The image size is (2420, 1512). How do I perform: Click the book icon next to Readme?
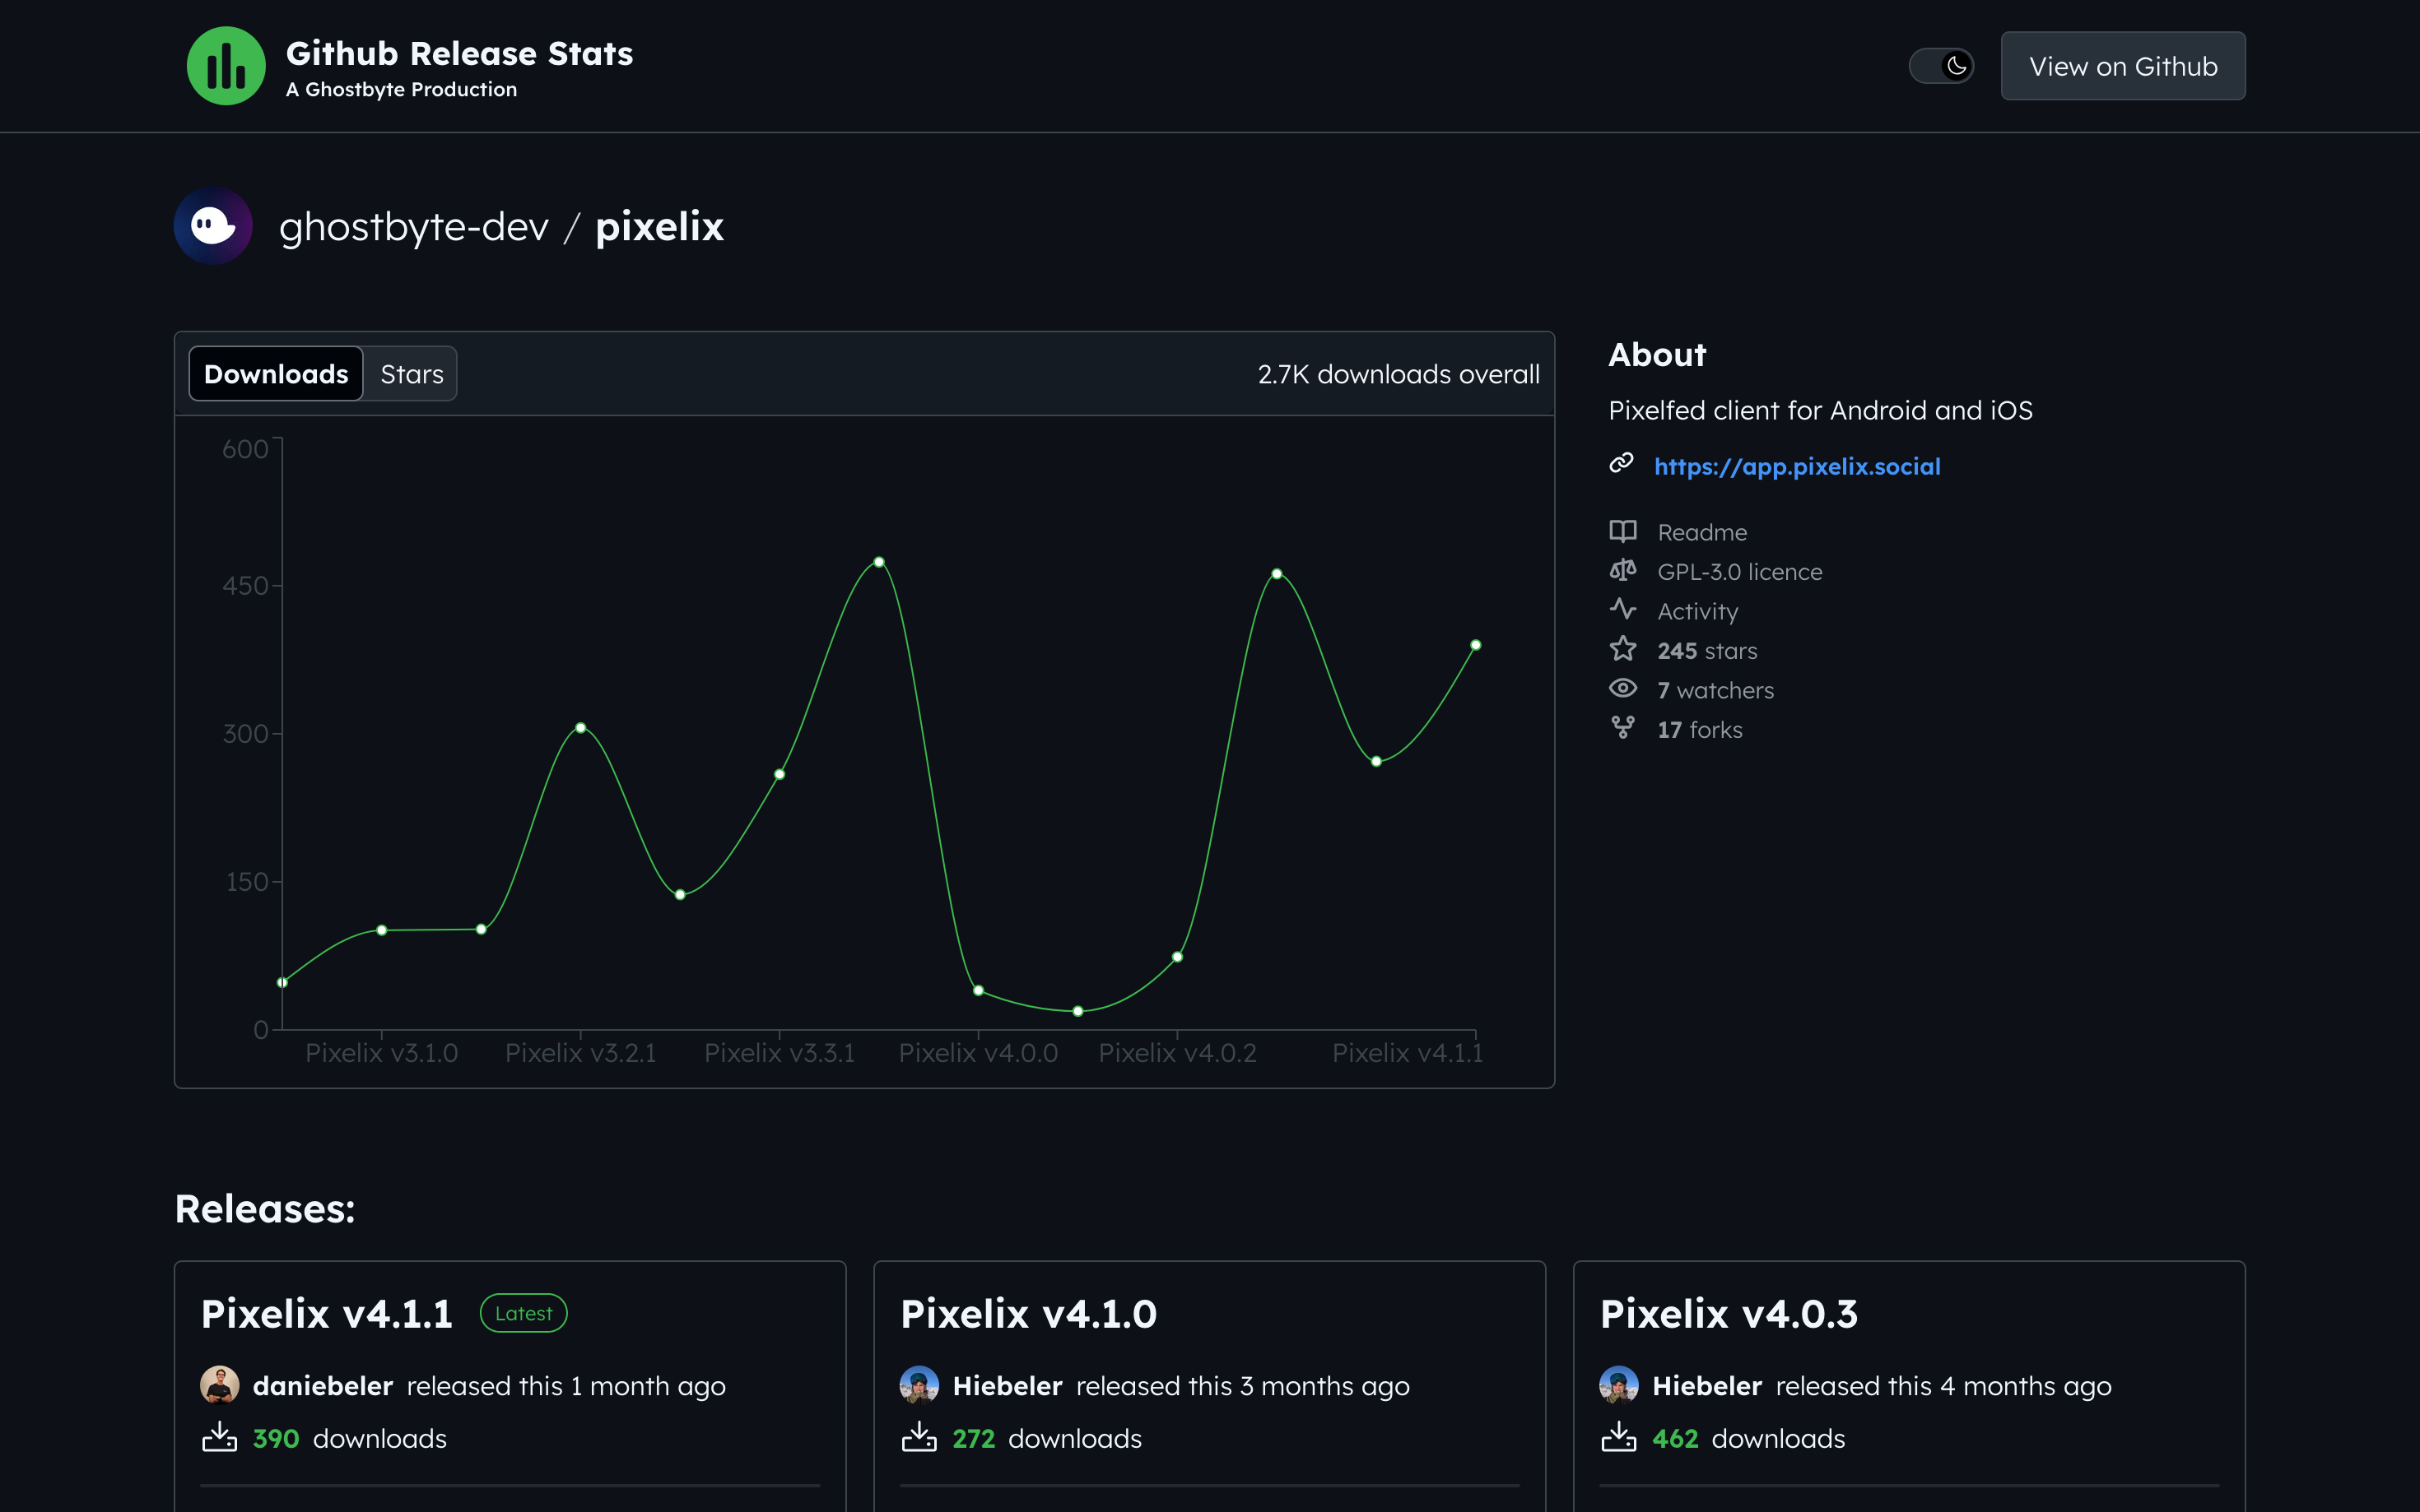(1622, 531)
